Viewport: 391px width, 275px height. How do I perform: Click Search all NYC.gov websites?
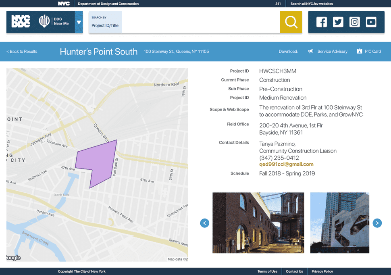tap(312, 4)
